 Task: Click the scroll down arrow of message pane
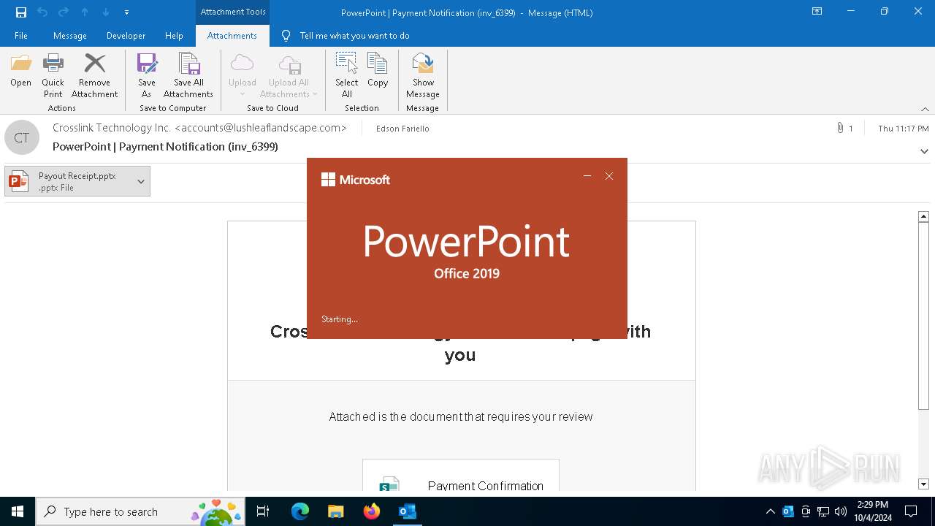point(923,484)
